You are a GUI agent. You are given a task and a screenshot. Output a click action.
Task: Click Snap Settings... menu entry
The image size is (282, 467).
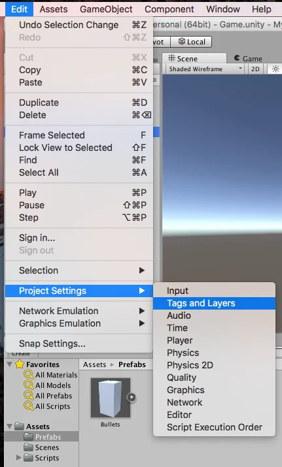point(52,344)
